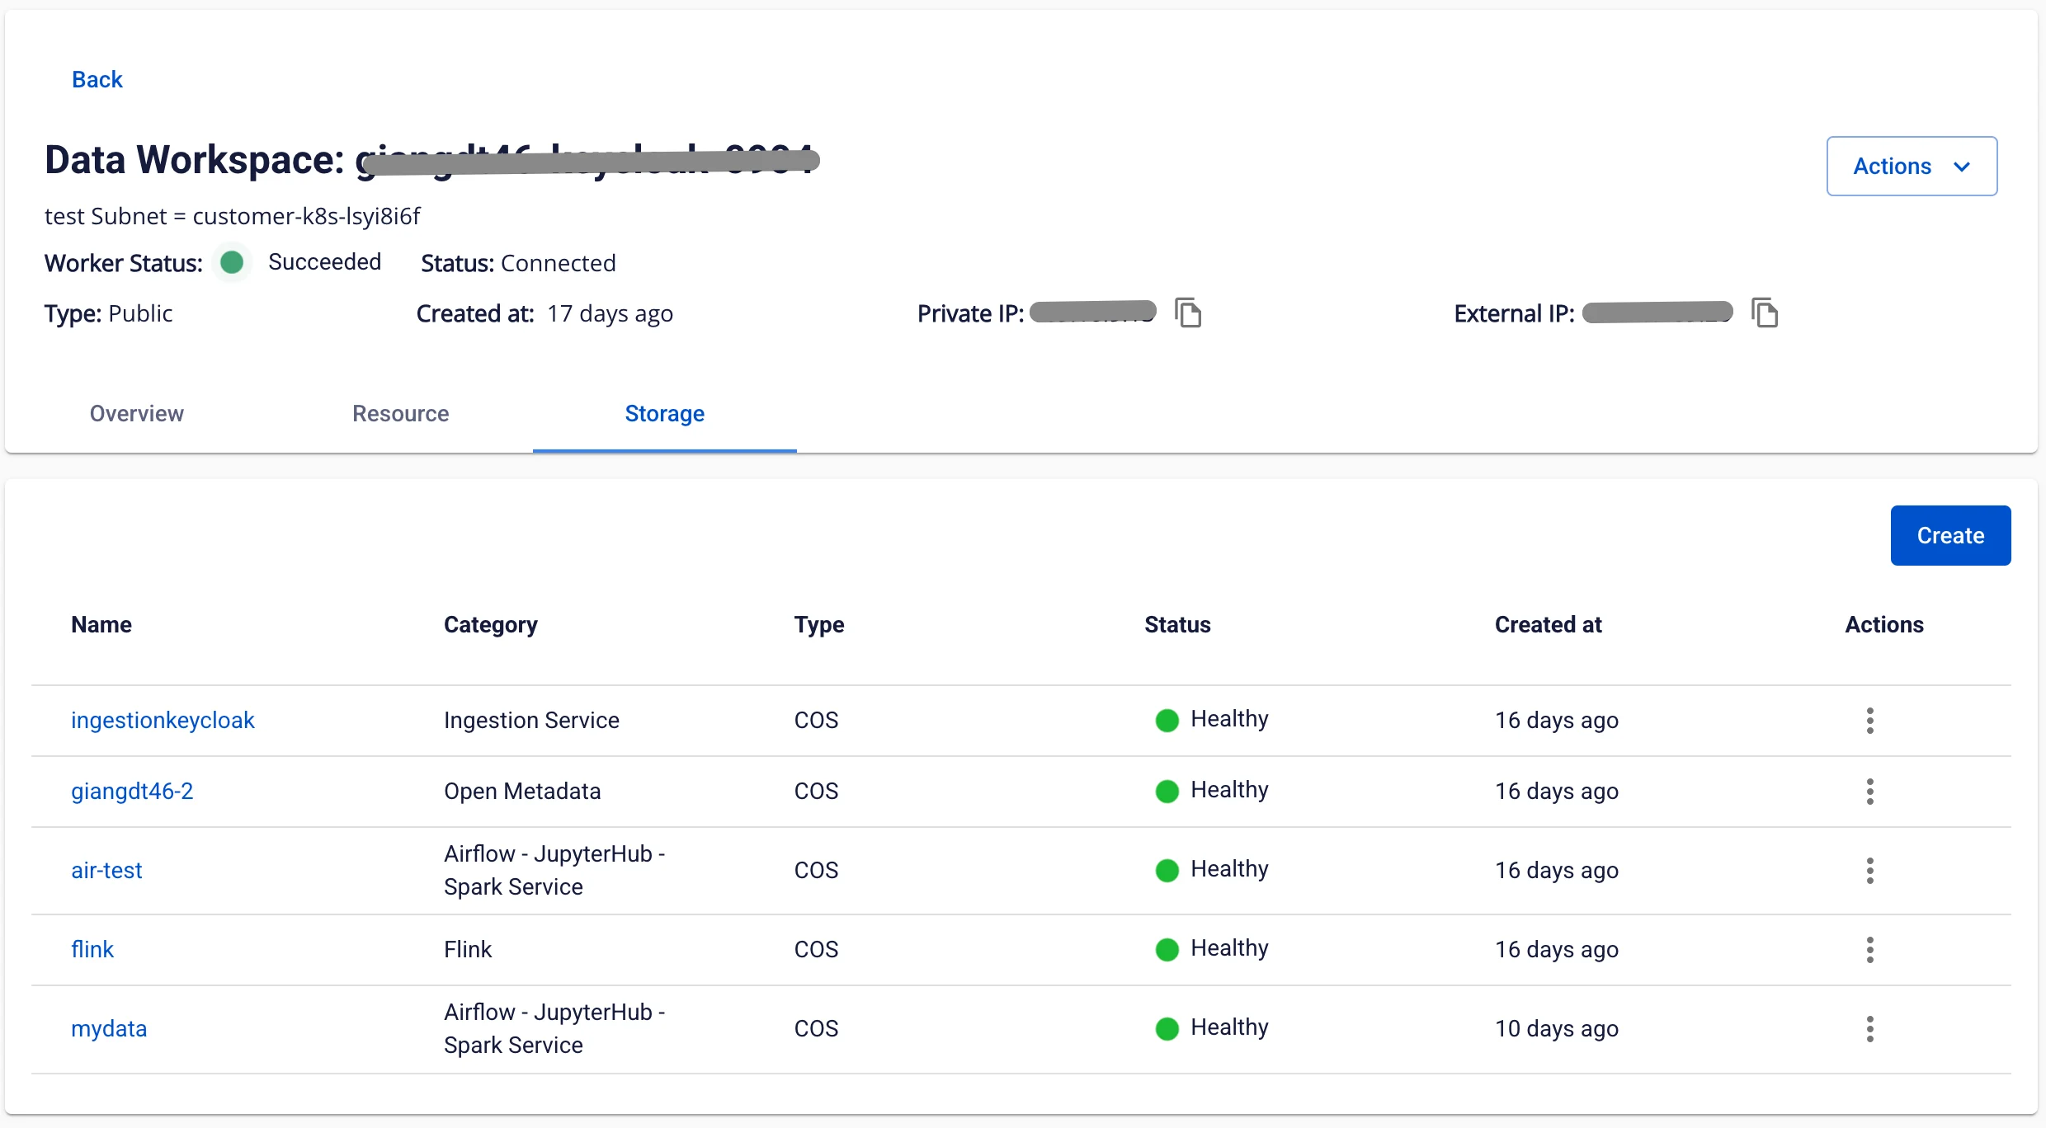
Task: Click the green Worker Status indicator
Action: 232,262
